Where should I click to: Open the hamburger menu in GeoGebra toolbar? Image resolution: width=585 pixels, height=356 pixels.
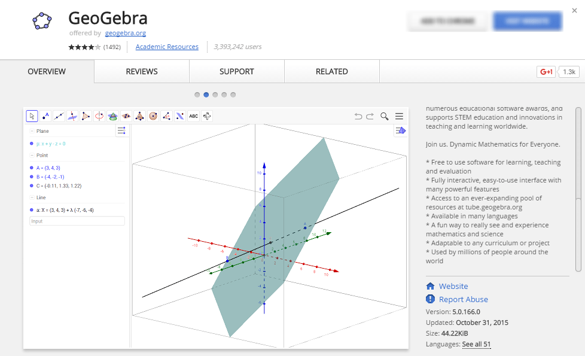coord(399,117)
